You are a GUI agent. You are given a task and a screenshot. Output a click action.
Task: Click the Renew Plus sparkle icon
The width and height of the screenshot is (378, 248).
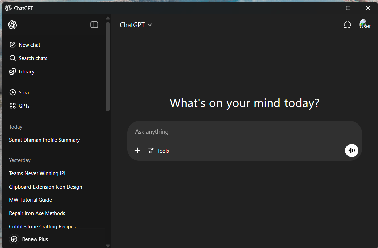(14, 239)
